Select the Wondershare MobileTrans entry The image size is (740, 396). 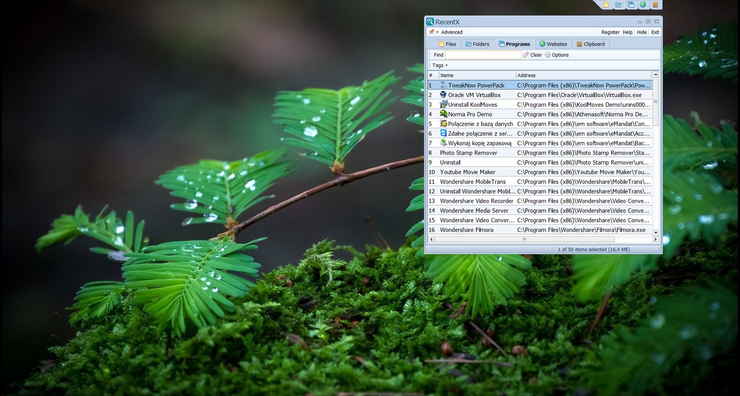point(540,182)
